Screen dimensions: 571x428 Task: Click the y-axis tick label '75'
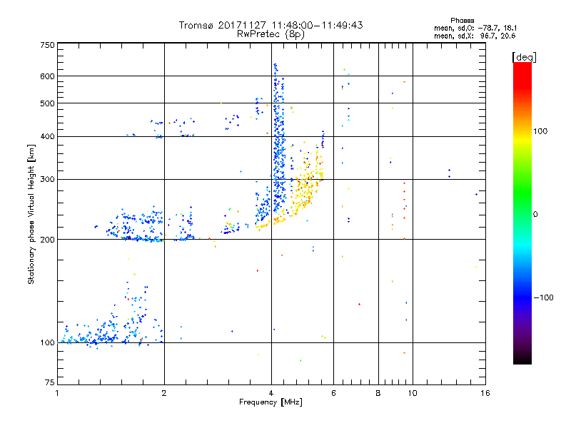click(x=50, y=382)
